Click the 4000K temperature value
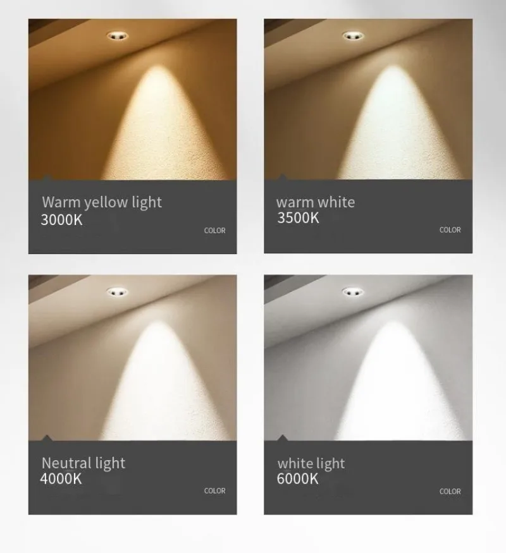 click(61, 478)
